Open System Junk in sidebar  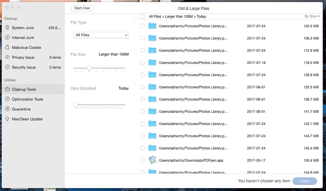[x=33, y=28]
